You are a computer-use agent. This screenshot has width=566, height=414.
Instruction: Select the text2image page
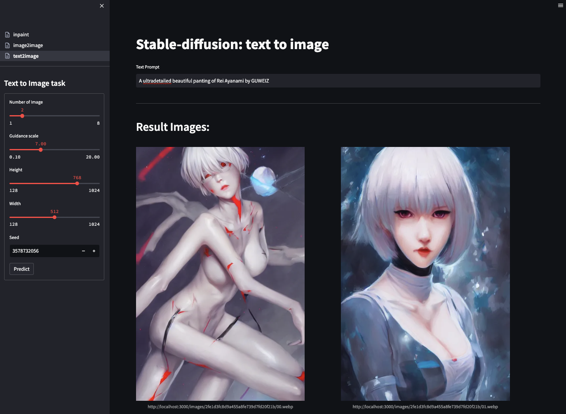[55, 56]
